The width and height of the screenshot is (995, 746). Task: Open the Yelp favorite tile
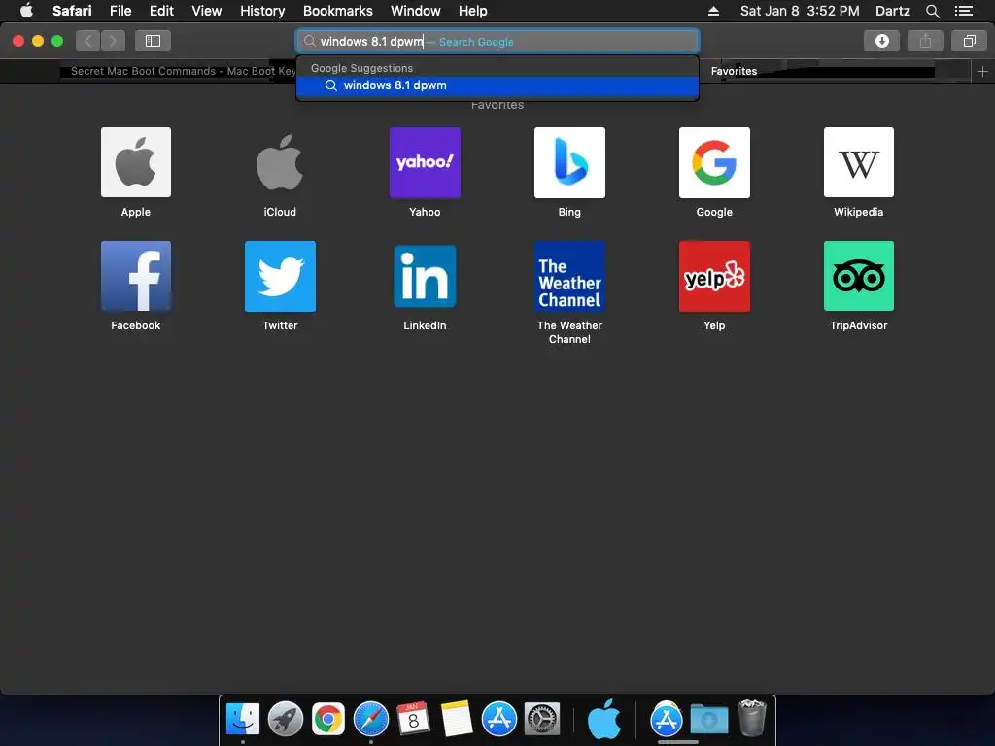[x=714, y=276]
